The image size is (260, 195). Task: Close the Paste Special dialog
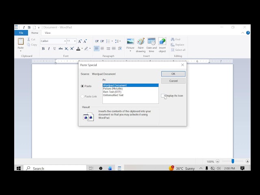[x=182, y=65]
